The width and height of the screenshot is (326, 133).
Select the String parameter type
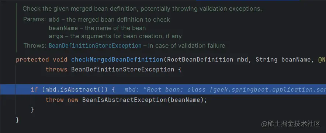pyautogui.click(x=267, y=60)
